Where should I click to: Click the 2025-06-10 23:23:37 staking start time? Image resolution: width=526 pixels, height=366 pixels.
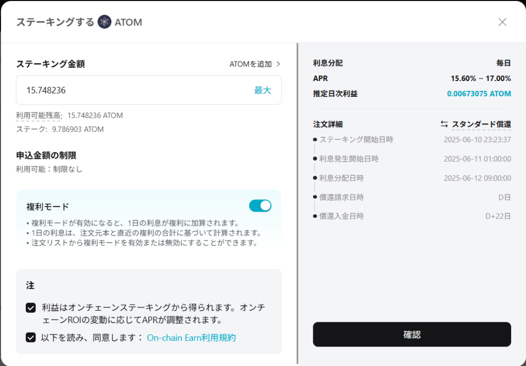[477, 139]
